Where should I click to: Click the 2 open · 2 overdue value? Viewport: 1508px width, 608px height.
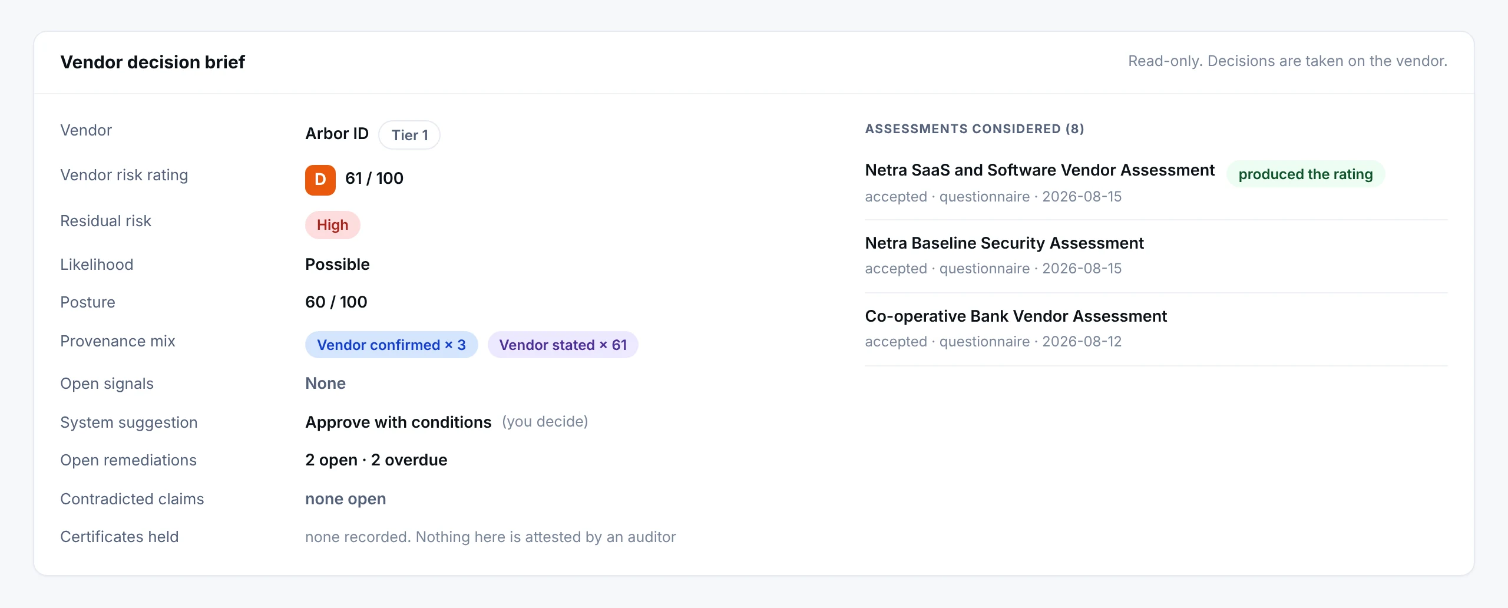pos(376,460)
